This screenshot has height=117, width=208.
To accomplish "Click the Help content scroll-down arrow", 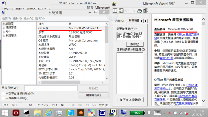I will (x=203, y=101).
